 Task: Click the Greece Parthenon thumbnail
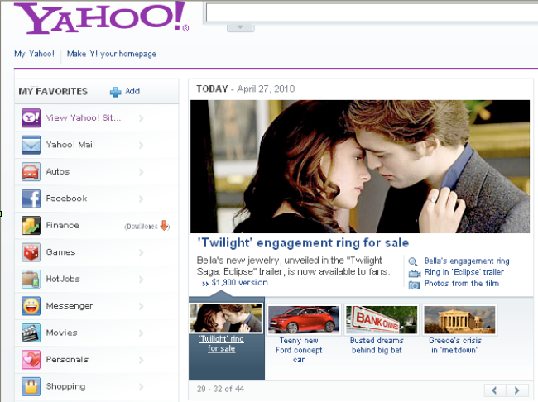459,319
